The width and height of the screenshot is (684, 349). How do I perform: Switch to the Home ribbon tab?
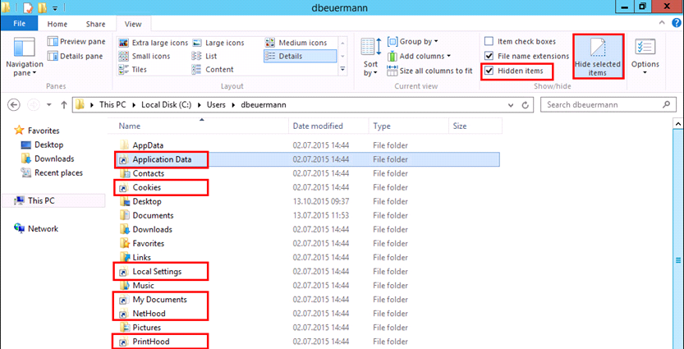[x=57, y=24]
